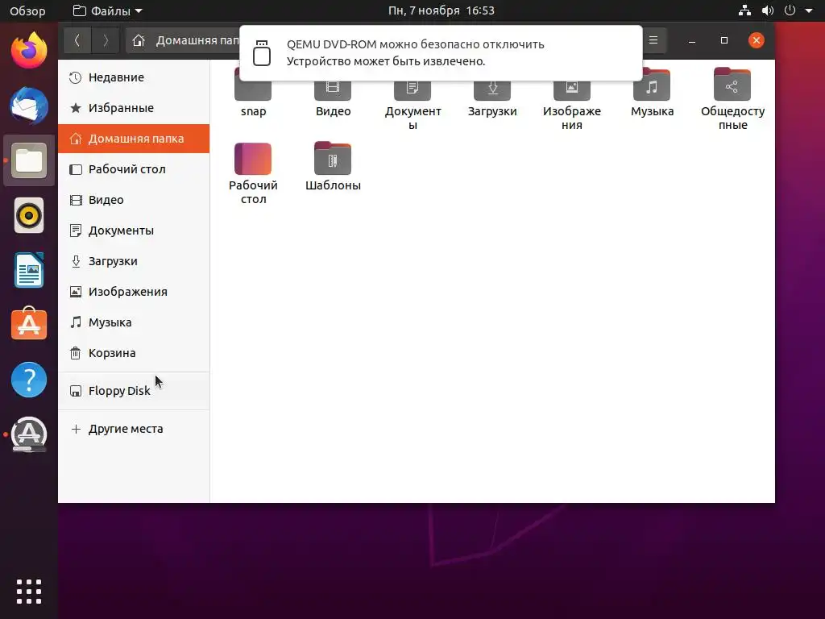Open the Музыка folder in main view
825x619 pixels.
(x=652, y=92)
